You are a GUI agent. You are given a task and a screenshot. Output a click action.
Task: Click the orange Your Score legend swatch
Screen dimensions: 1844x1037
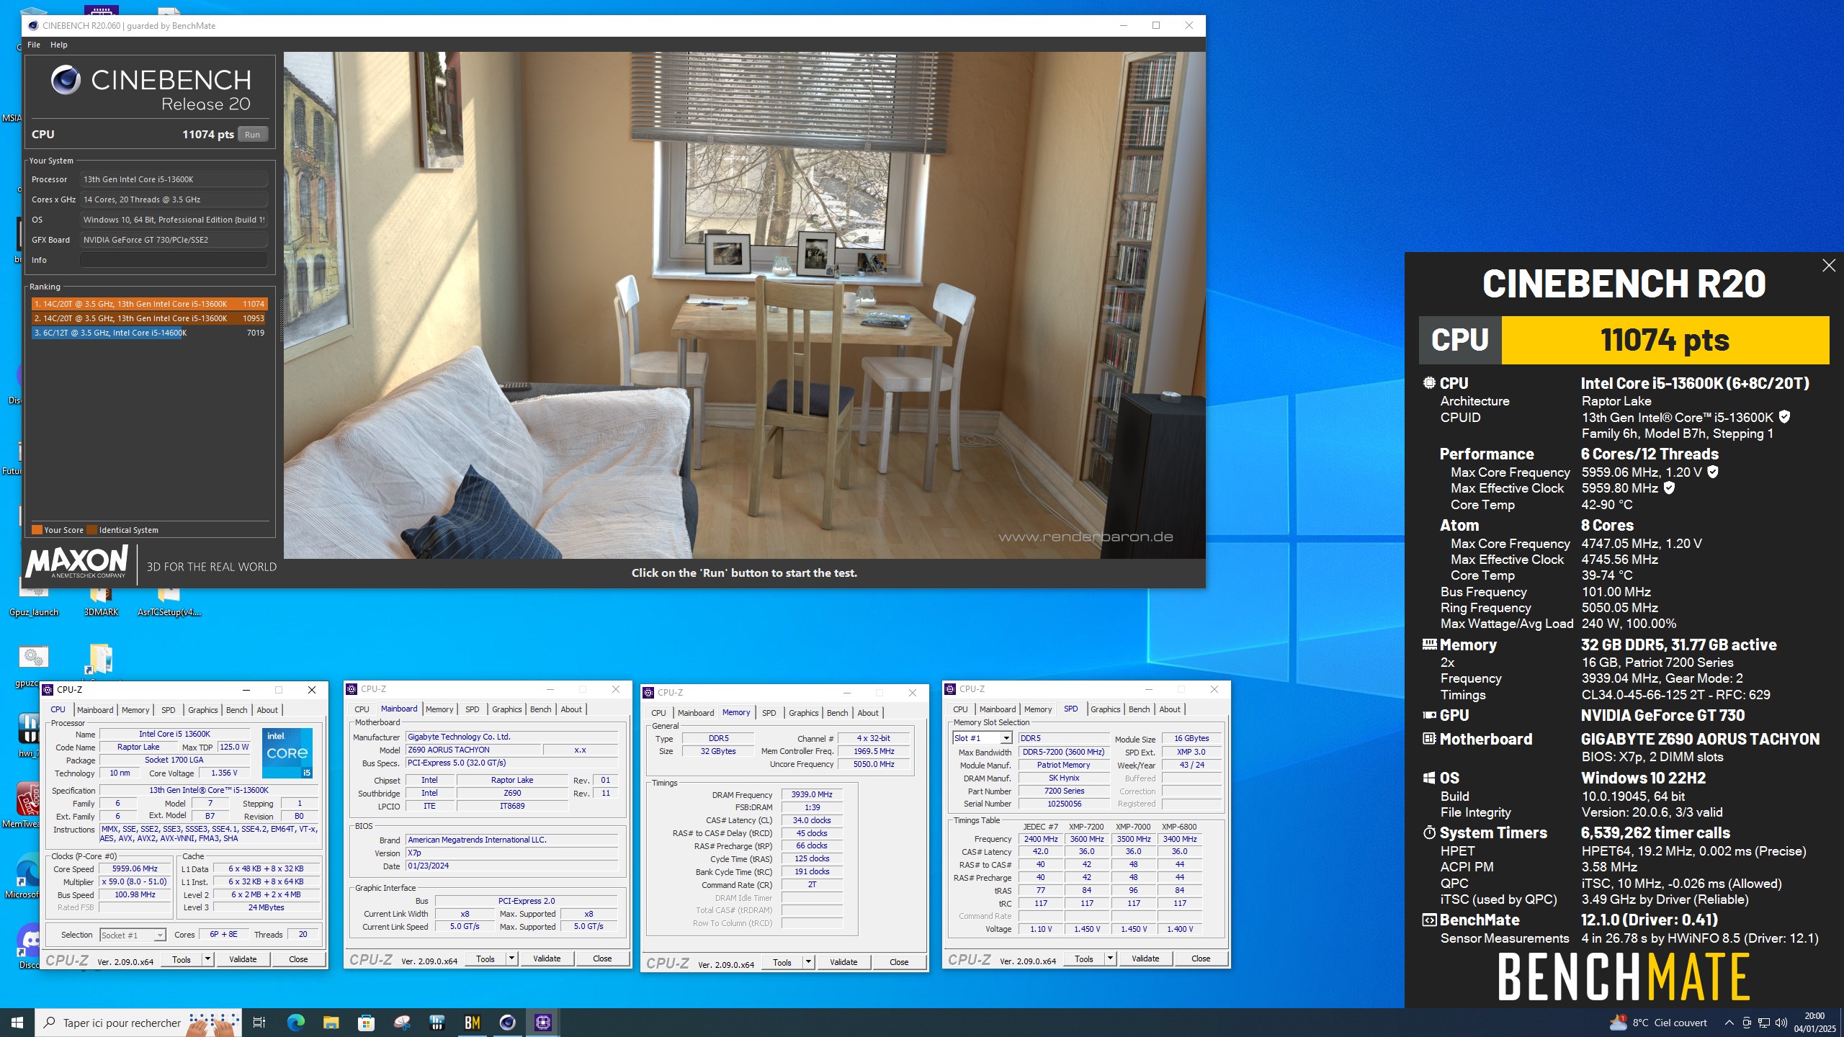pyautogui.click(x=37, y=530)
